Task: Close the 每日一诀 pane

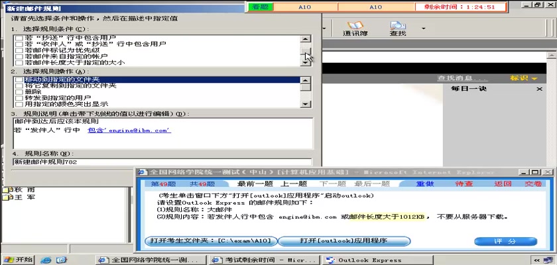Action: click(x=539, y=89)
